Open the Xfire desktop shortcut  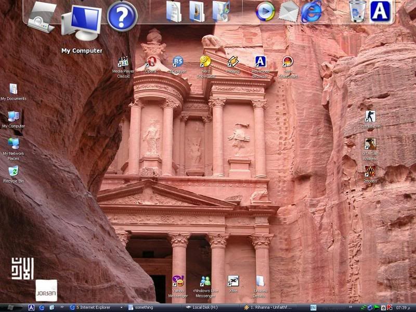click(233, 281)
